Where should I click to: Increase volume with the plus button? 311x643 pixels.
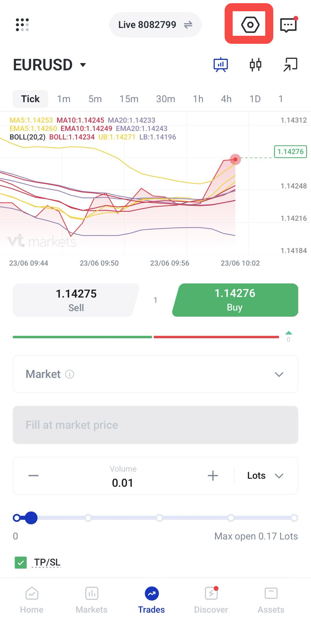213,475
